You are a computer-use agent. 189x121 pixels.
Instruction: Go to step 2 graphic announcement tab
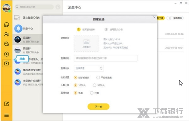click(x=113, y=30)
